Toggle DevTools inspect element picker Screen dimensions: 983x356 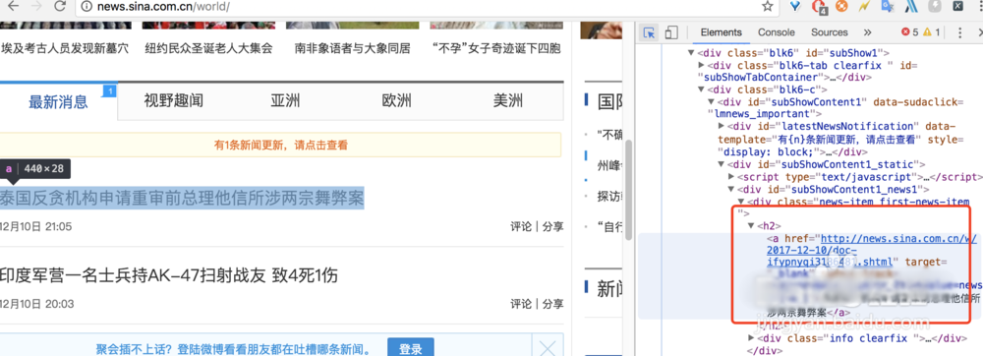coord(650,32)
